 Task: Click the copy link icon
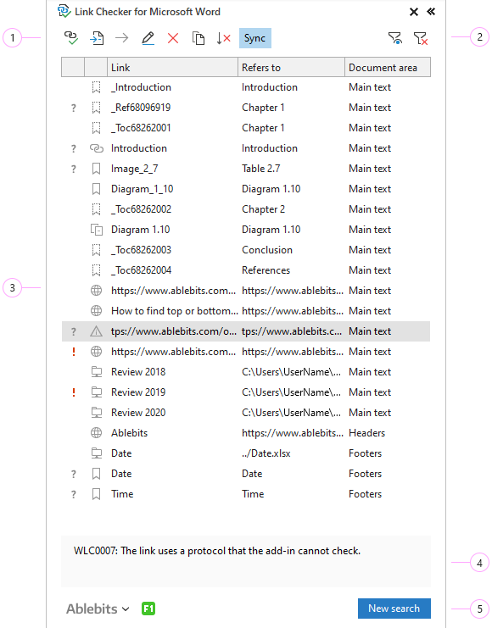tap(198, 38)
